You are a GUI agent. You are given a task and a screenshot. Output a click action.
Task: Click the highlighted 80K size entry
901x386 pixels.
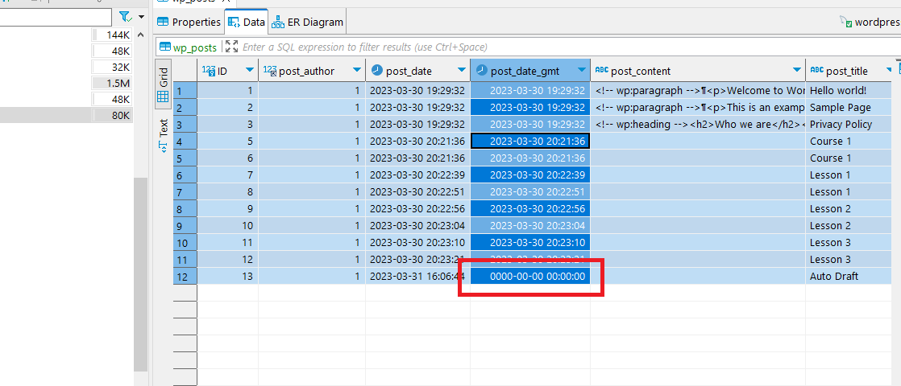click(x=111, y=115)
